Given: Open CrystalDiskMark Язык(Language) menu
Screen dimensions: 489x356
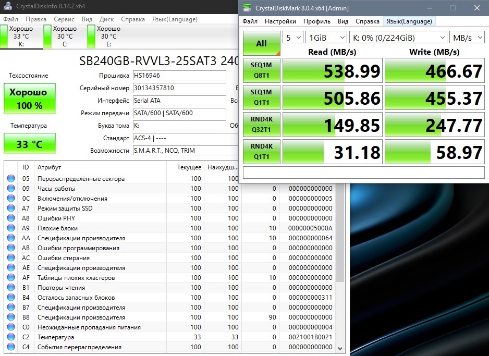Looking at the screenshot, I should [x=409, y=21].
